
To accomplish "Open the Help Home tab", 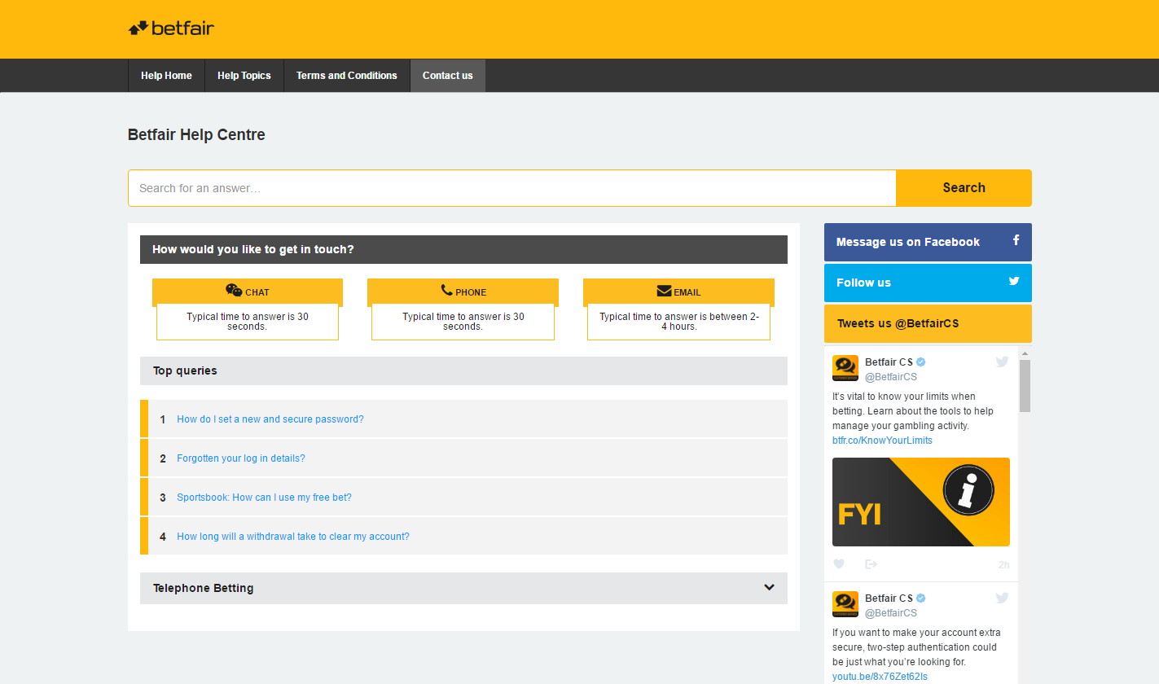I will pyautogui.click(x=166, y=76).
